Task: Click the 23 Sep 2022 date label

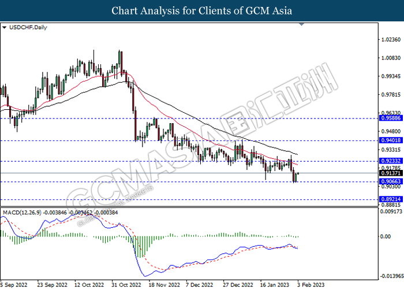Action: [53, 285]
